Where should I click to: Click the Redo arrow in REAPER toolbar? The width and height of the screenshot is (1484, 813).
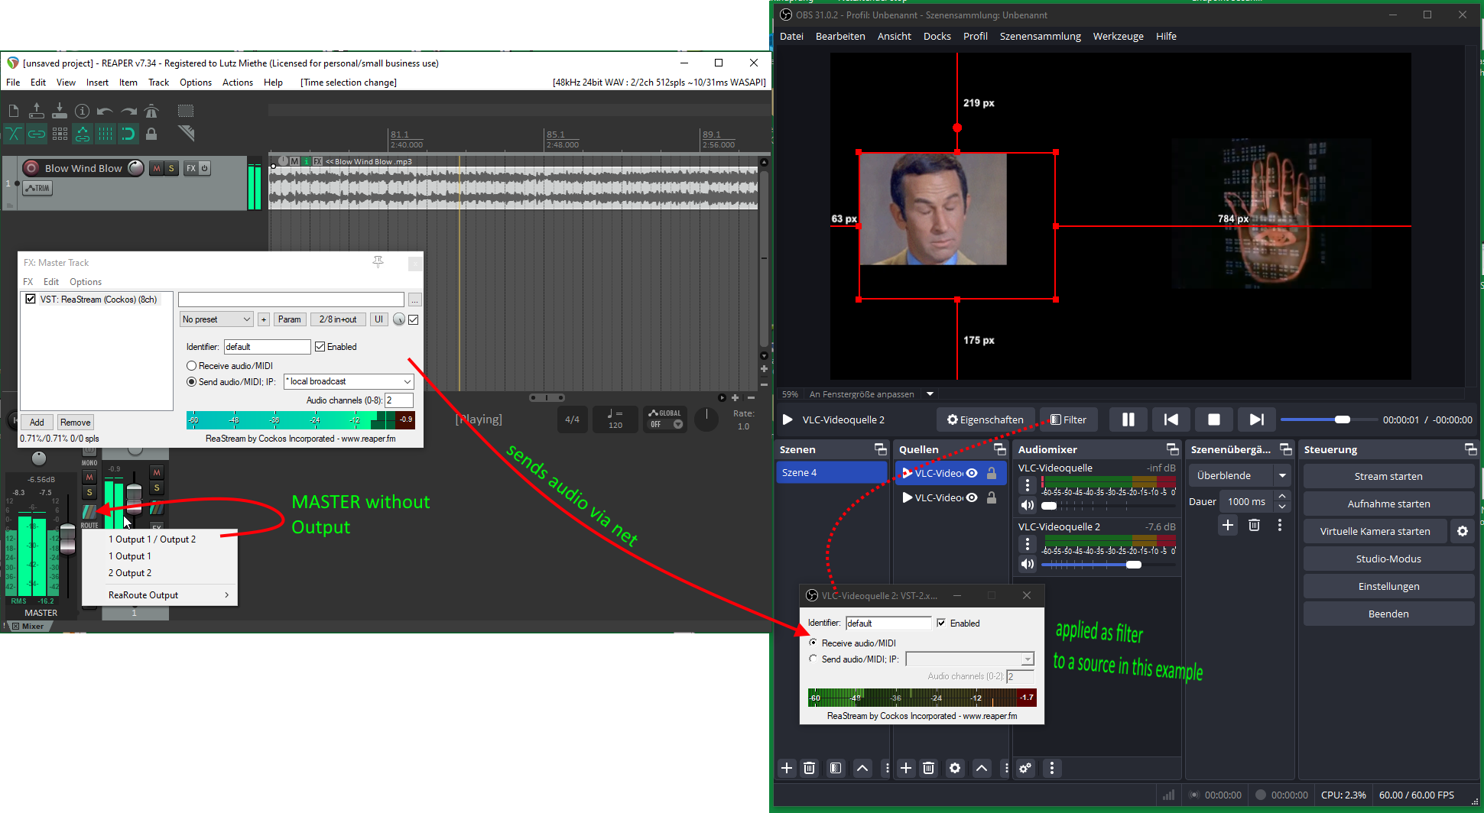pos(128,111)
